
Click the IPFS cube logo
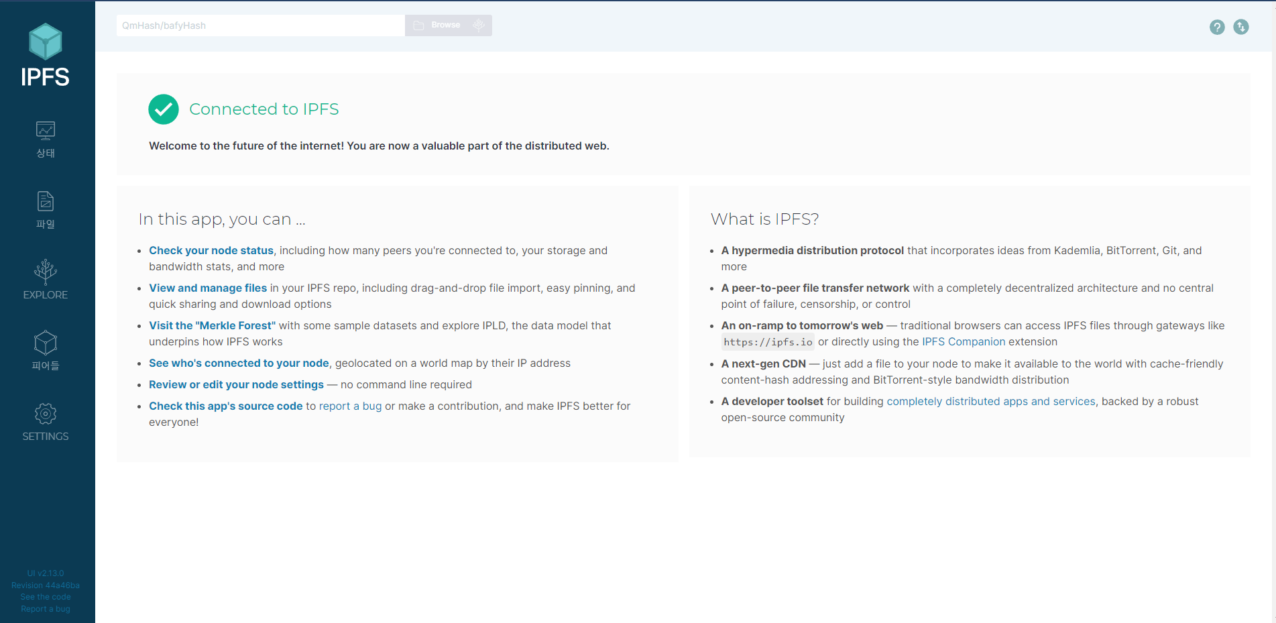click(x=46, y=42)
